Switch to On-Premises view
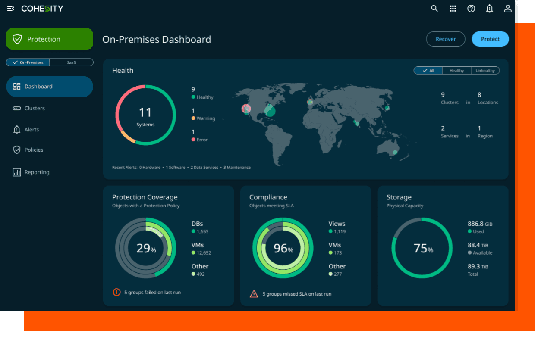 point(28,62)
